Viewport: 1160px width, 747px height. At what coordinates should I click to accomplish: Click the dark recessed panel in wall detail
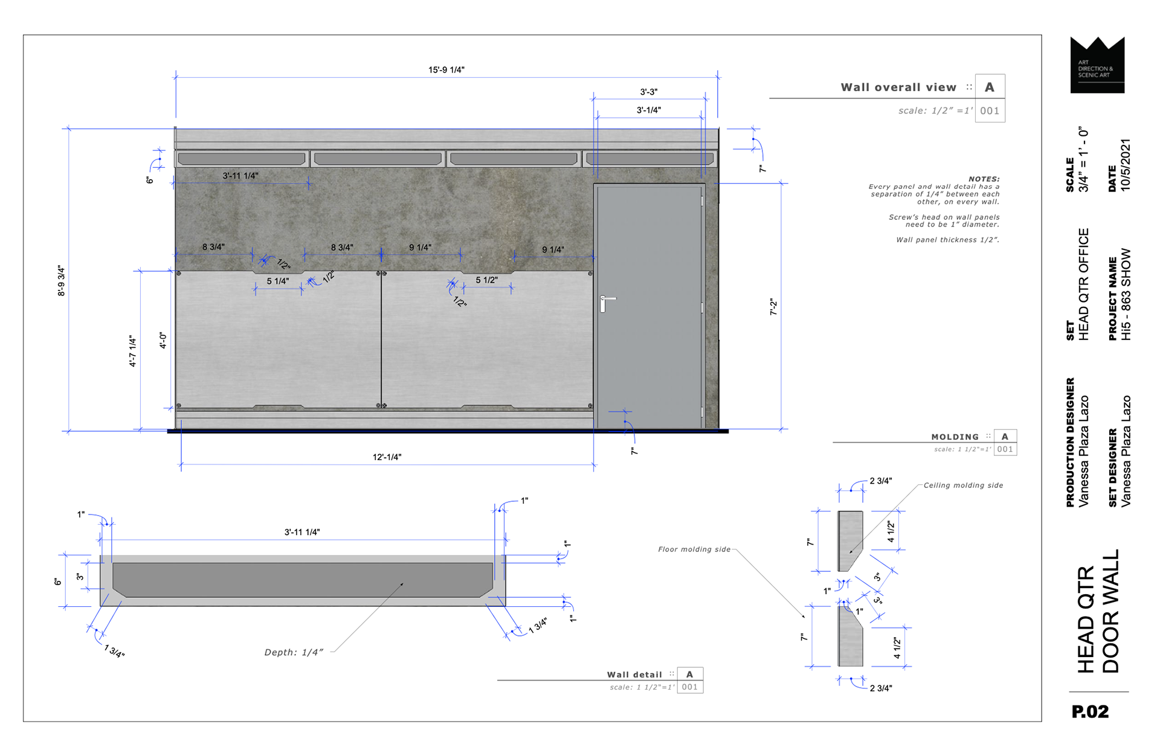tap(302, 580)
